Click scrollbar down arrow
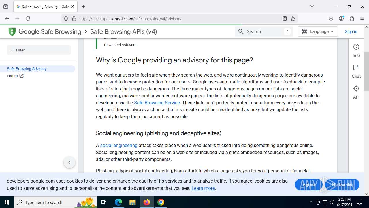Viewport: 369px width, 208px height. [366, 194]
